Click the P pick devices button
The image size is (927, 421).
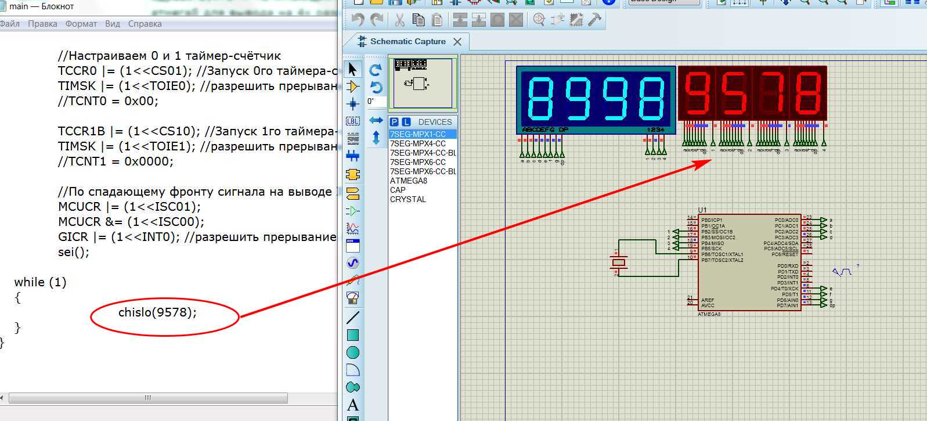click(394, 122)
